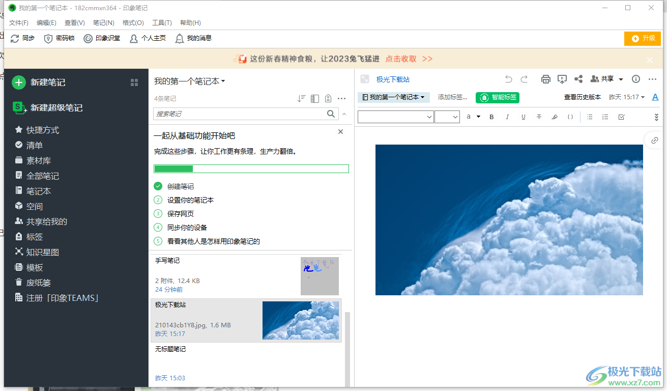Go to Personal Homepage (个人主页)
Viewport: 667px width, 391px height.
[148, 38]
